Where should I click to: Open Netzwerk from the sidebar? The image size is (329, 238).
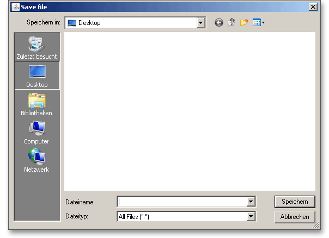coord(36,160)
